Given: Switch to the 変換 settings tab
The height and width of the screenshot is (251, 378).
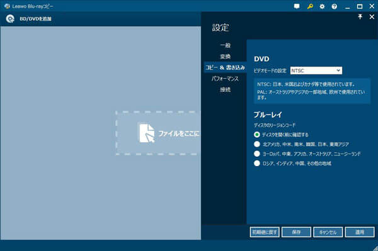Looking at the screenshot, I should tap(225, 57).
